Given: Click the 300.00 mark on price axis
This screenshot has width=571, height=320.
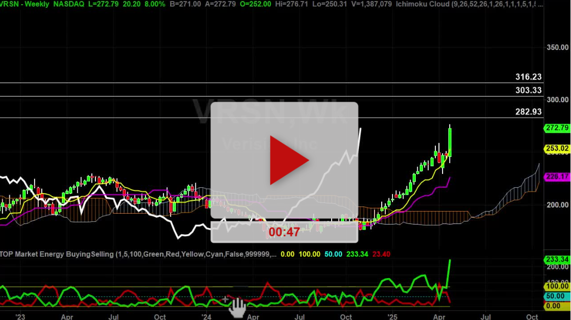Looking at the screenshot, I should pyautogui.click(x=558, y=100).
